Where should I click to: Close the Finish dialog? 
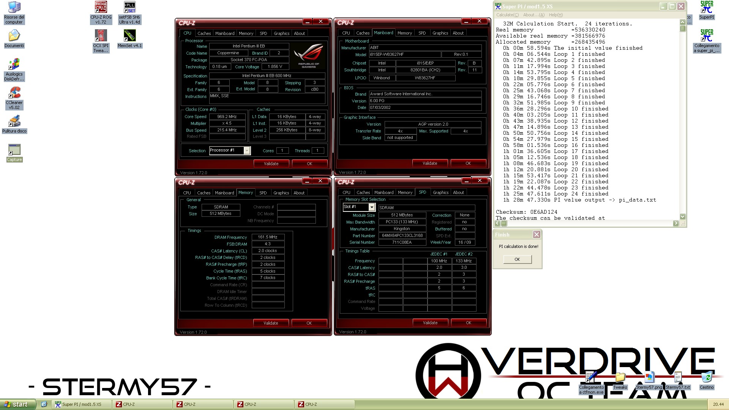point(536,235)
